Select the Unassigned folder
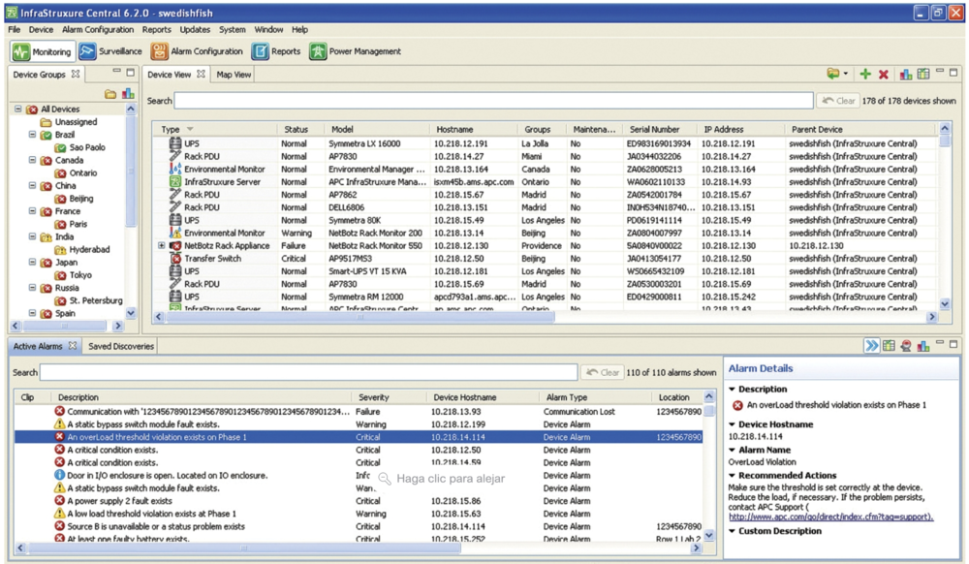Viewport: 969px width, 564px height. click(76, 122)
